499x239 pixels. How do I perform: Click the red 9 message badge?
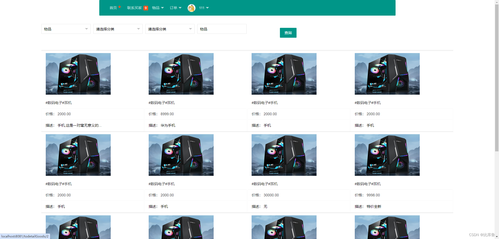click(146, 8)
